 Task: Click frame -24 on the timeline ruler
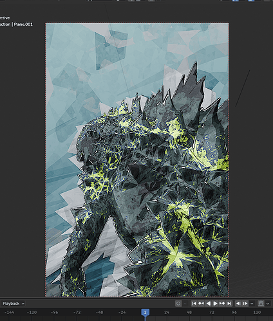point(122,312)
